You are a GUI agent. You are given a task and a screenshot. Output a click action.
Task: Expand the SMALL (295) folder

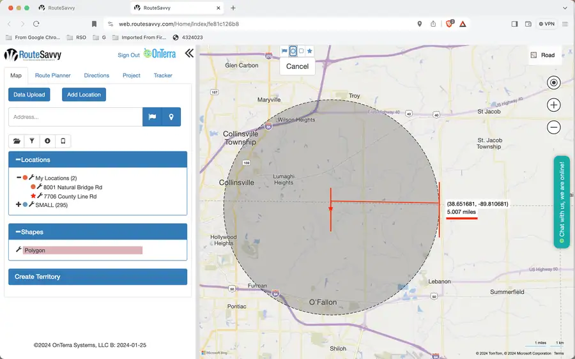coord(18,204)
